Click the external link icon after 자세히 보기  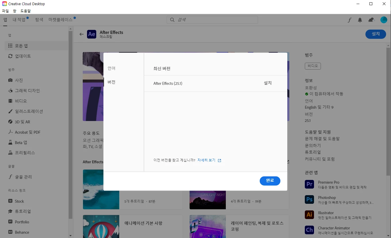[219, 160]
